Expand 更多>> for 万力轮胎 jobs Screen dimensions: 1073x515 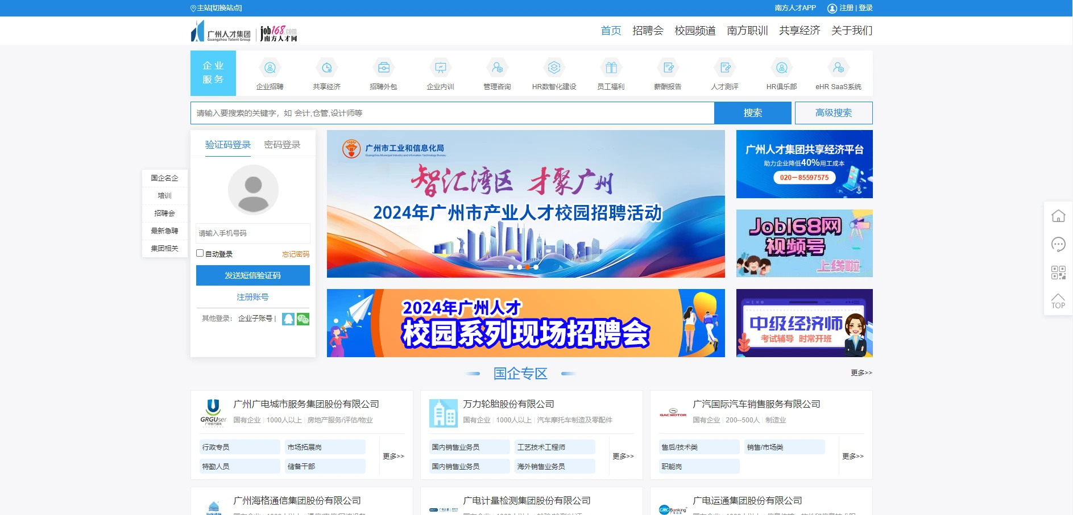623,456
